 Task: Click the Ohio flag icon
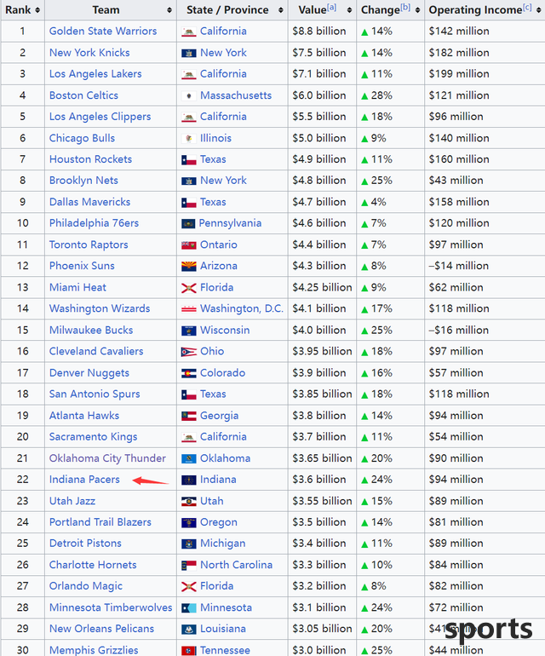tap(189, 352)
